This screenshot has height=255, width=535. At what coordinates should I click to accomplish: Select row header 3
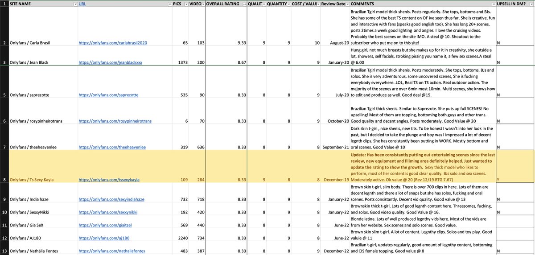tap(4, 56)
